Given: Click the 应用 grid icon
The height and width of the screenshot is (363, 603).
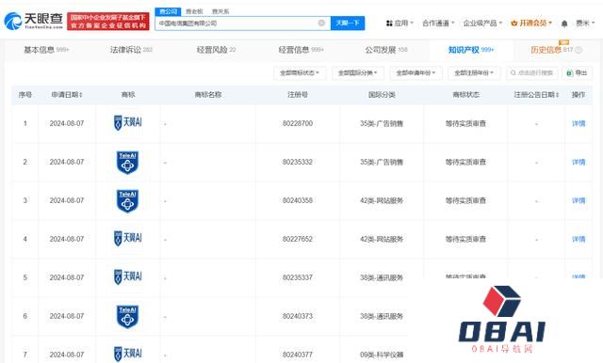Looking at the screenshot, I should pyautogui.click(x=389, y=23).
